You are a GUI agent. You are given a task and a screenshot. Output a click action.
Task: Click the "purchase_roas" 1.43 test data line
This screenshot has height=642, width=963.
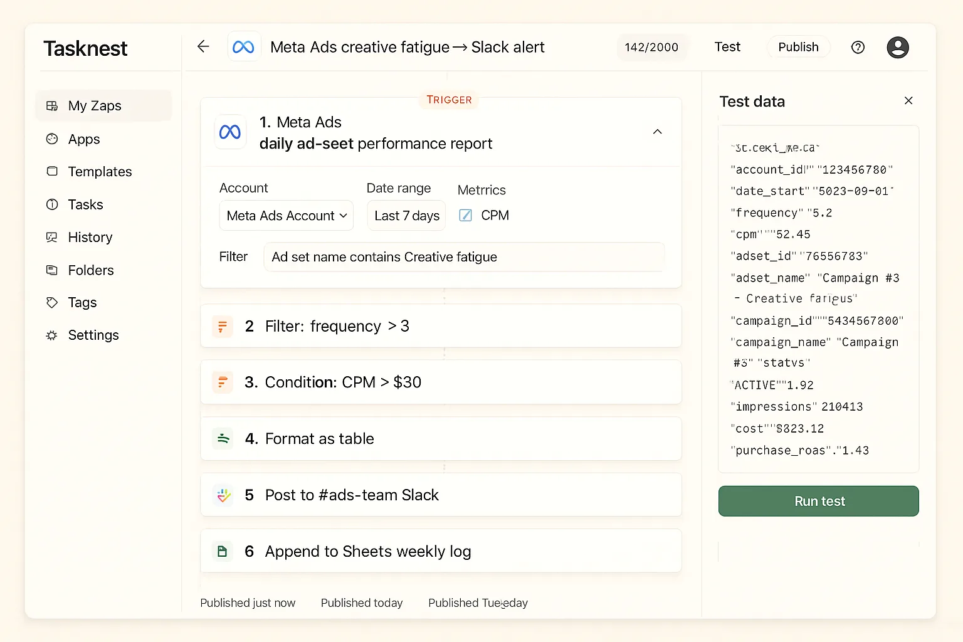(800, 451)
